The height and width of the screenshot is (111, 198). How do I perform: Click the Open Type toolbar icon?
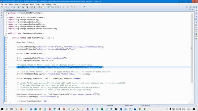coord(39,7)
